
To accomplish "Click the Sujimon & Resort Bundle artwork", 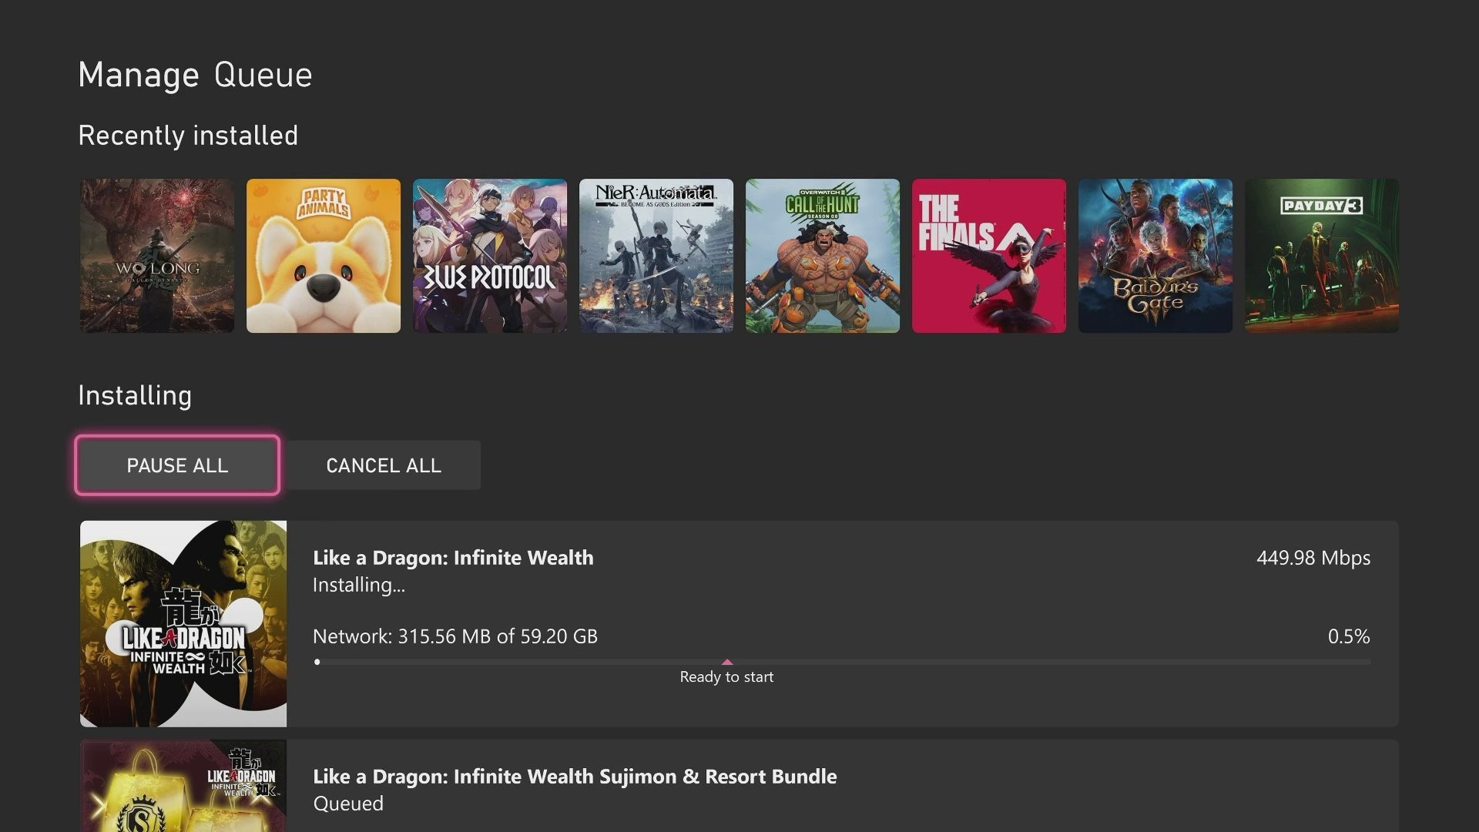I will (x=183, y=786).
